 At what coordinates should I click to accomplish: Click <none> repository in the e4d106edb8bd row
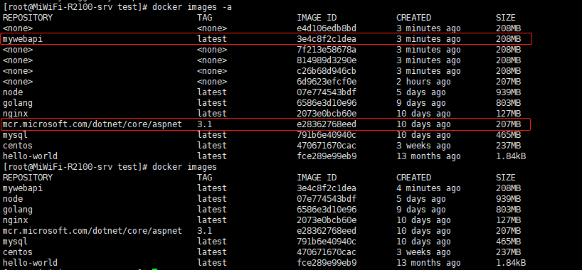coord(18,28)
